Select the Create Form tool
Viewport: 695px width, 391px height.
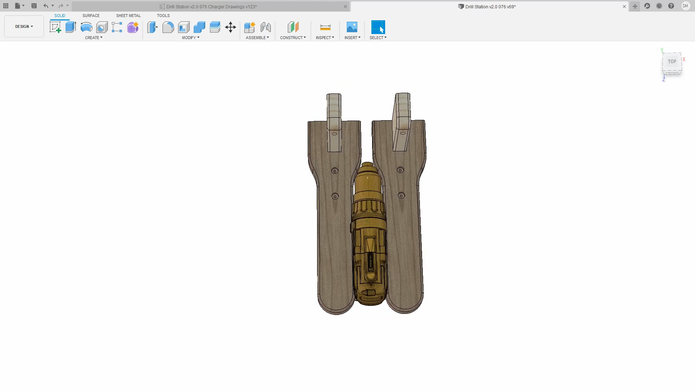click(133, 27)
